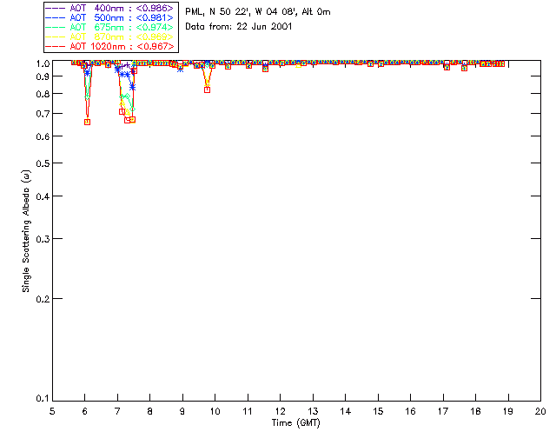
Task: Click the 0.9 y-axis tick label
Action: point(43,76)
